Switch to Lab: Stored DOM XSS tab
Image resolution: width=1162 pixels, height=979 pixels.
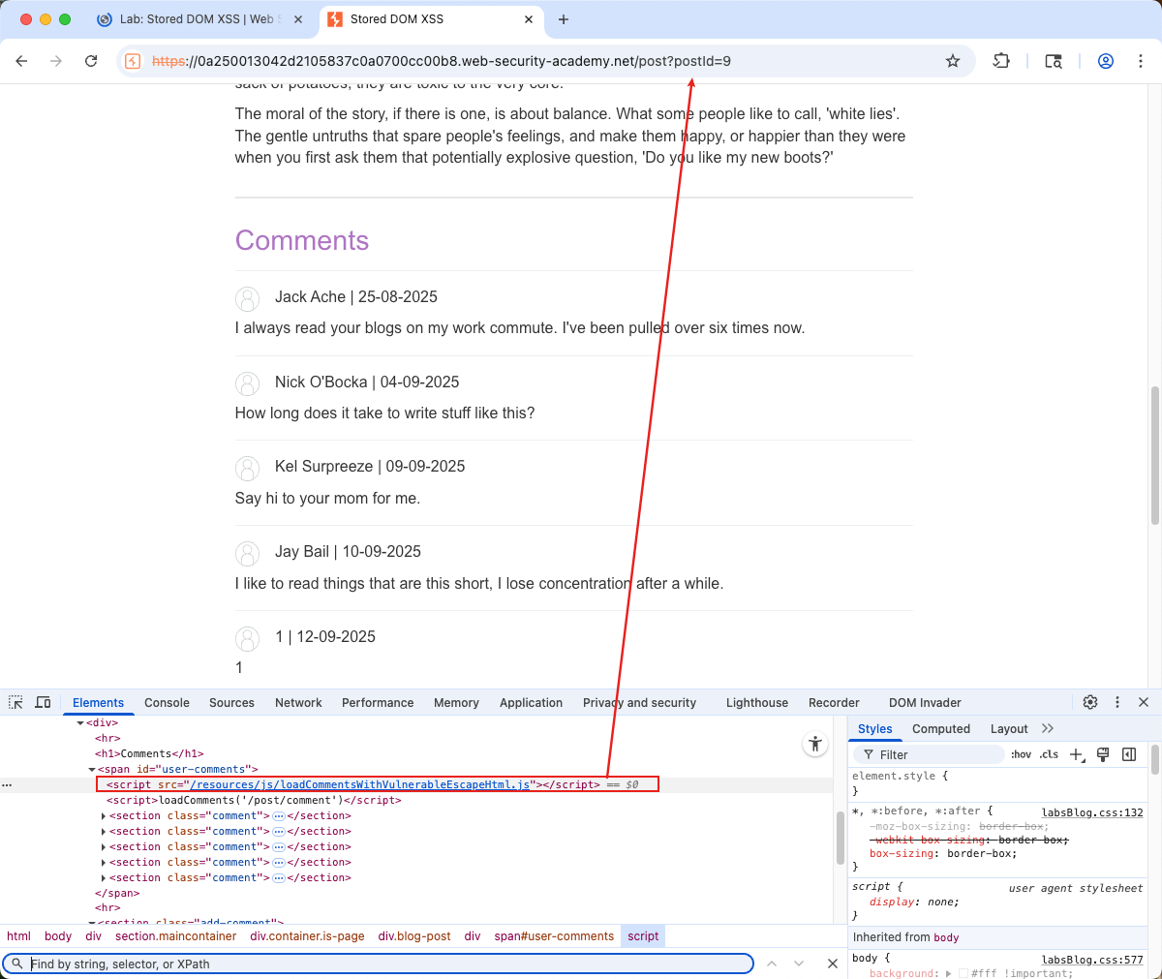(199, 19)
